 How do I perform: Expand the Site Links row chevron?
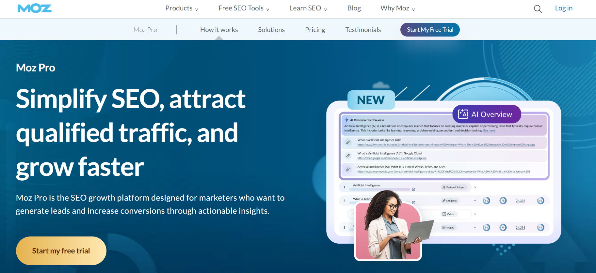coord(475,201)
